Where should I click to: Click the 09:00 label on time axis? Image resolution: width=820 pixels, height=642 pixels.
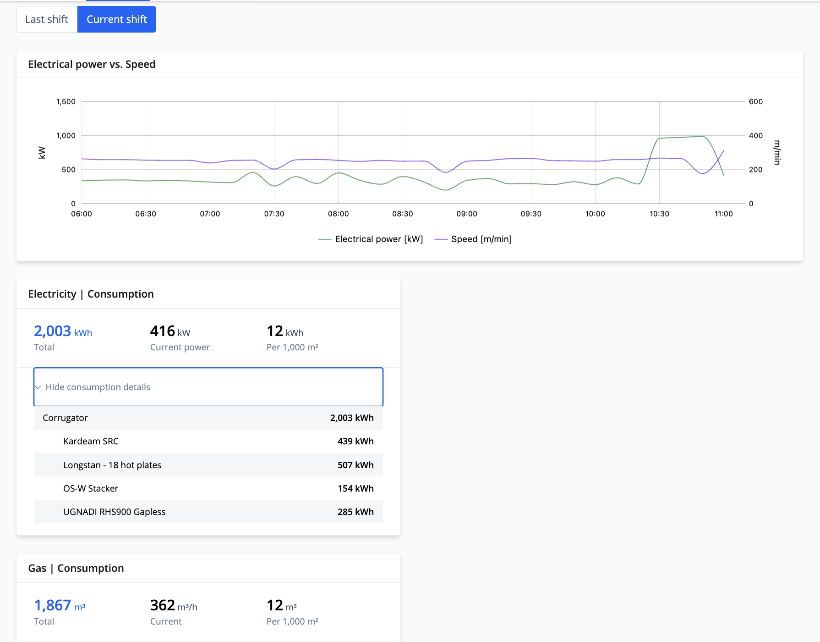click(466, 214)
